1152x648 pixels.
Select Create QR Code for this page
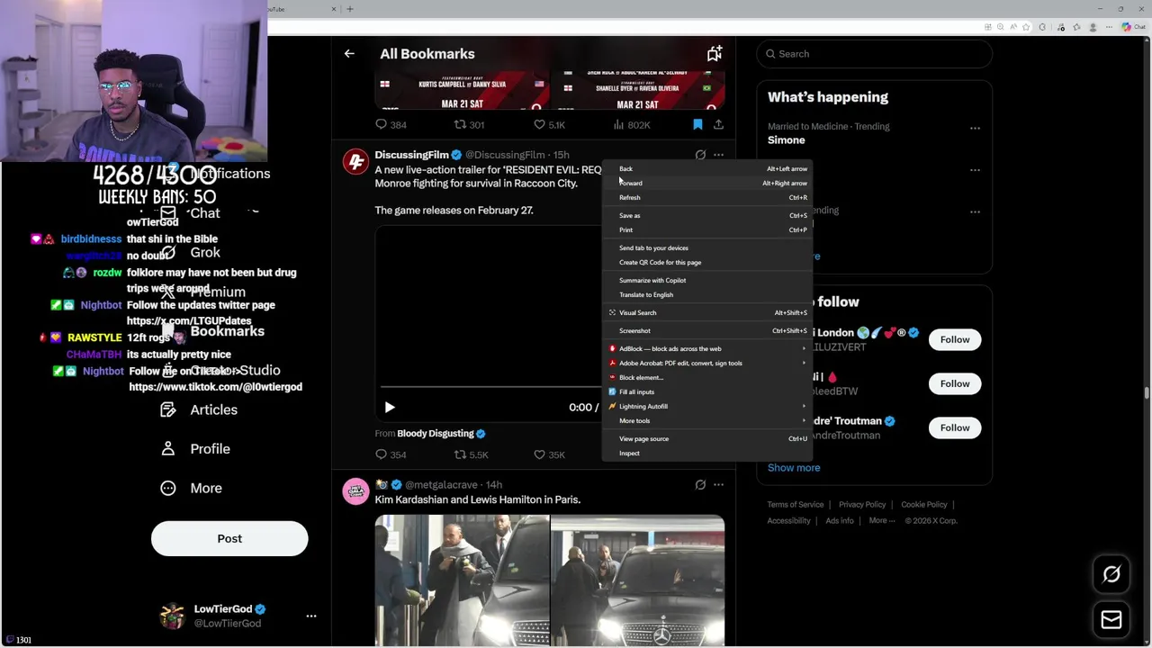(706, 262)
